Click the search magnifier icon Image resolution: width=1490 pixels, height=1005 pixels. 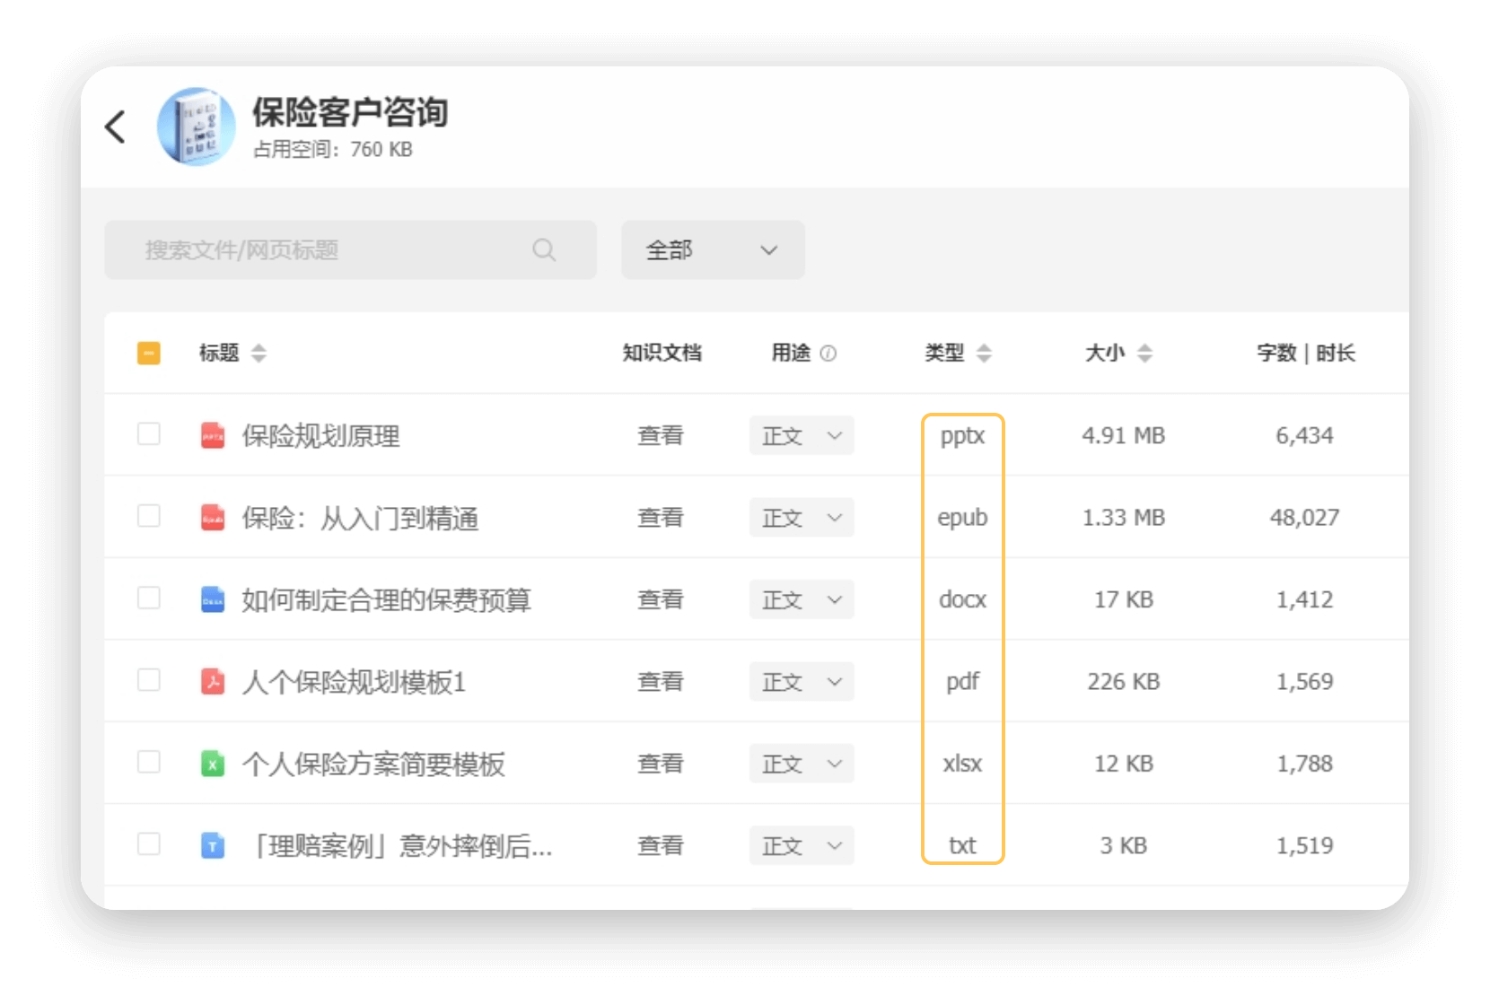(x=544, y=250)
